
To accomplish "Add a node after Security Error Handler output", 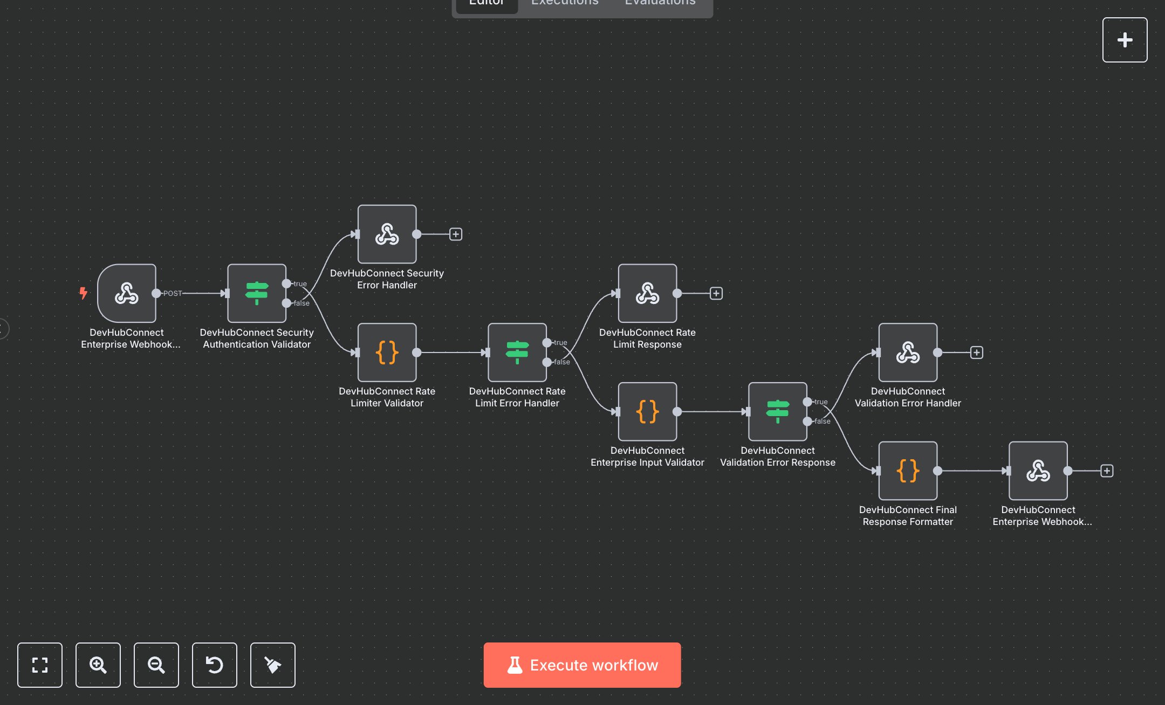I will 456,234.
